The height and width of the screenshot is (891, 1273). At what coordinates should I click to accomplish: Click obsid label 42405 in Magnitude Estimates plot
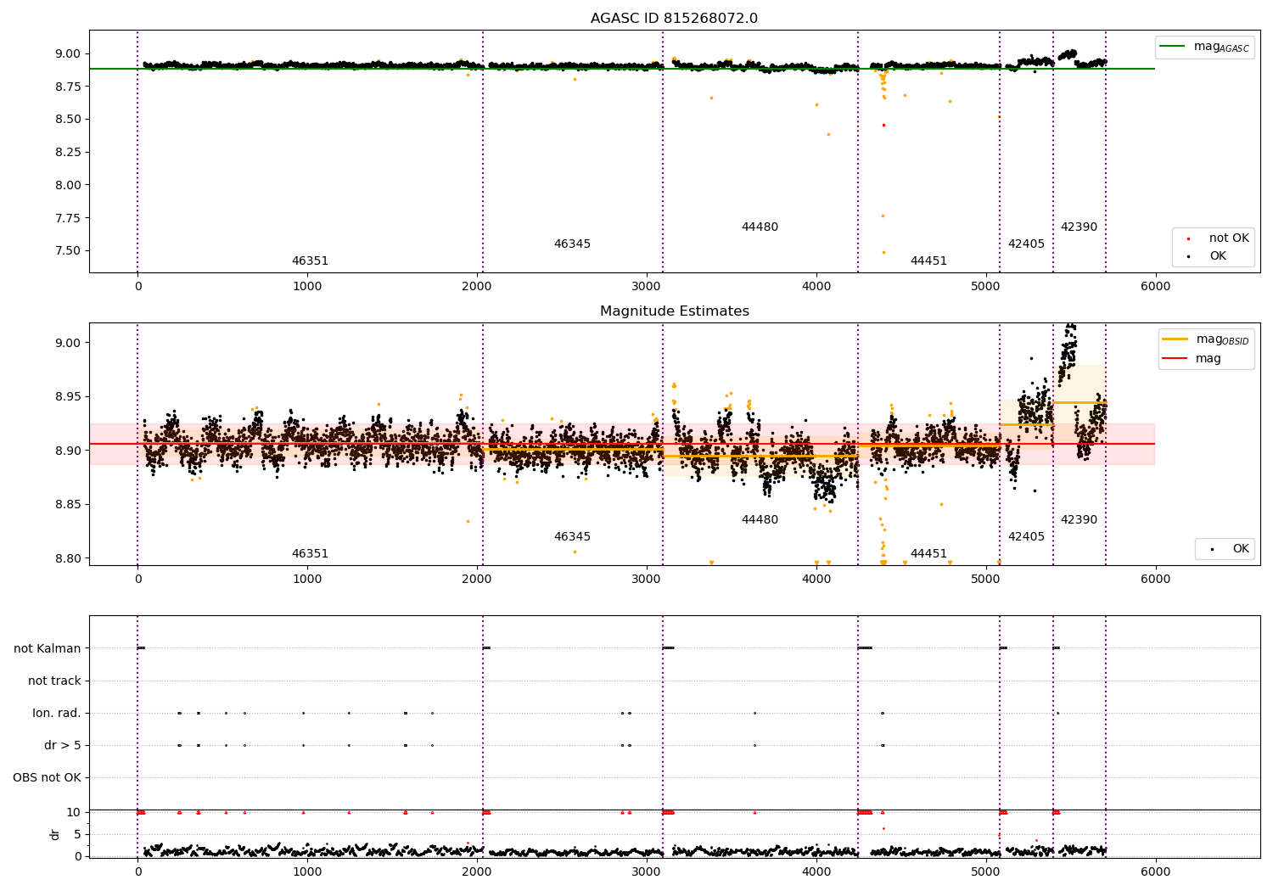click(x=1026, y=537)
